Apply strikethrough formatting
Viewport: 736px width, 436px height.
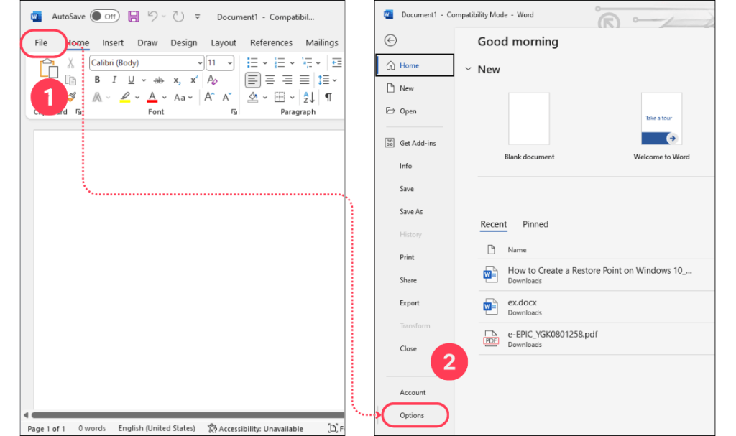158,79
